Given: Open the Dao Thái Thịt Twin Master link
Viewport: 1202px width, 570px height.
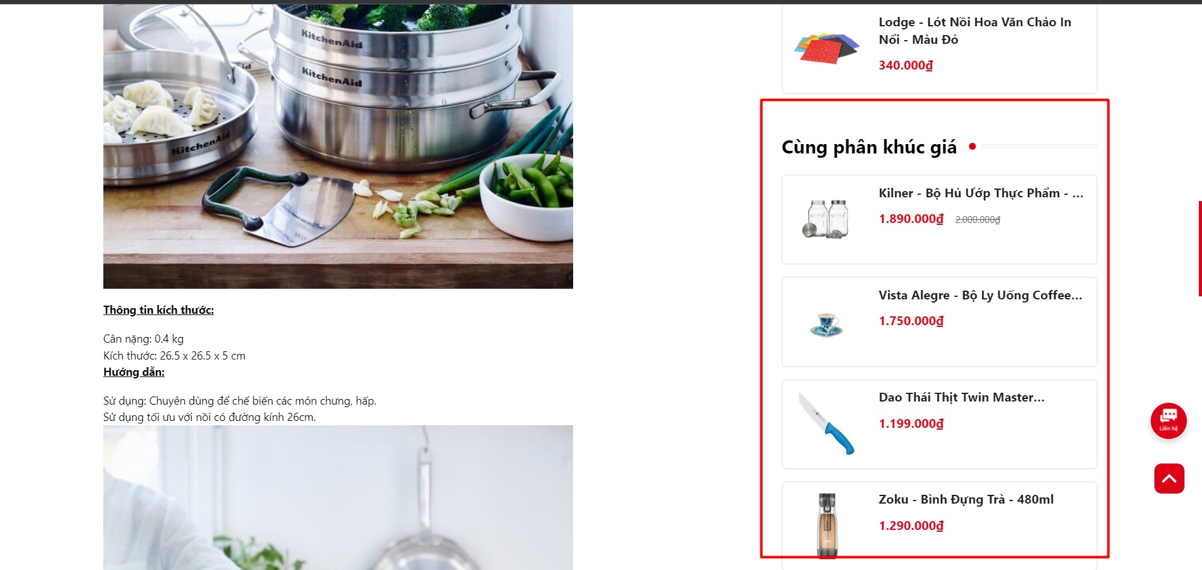Looking at the screenshot, I should tap(961, 397).
